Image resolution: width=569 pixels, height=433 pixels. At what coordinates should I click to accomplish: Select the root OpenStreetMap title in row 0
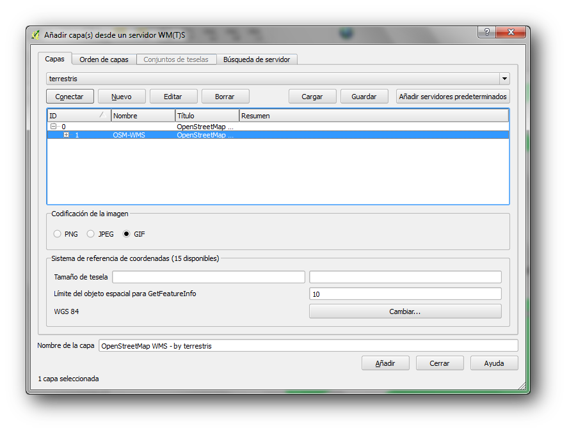205,127
